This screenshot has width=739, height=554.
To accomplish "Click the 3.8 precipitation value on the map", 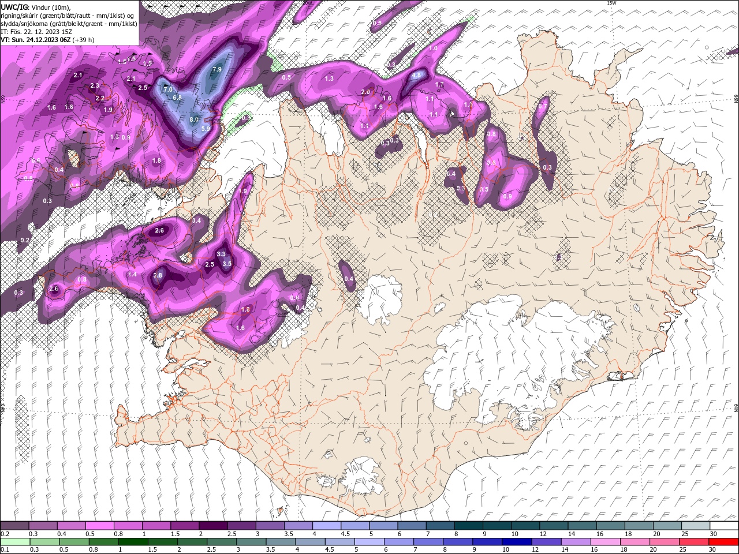I will coord(158,276).
